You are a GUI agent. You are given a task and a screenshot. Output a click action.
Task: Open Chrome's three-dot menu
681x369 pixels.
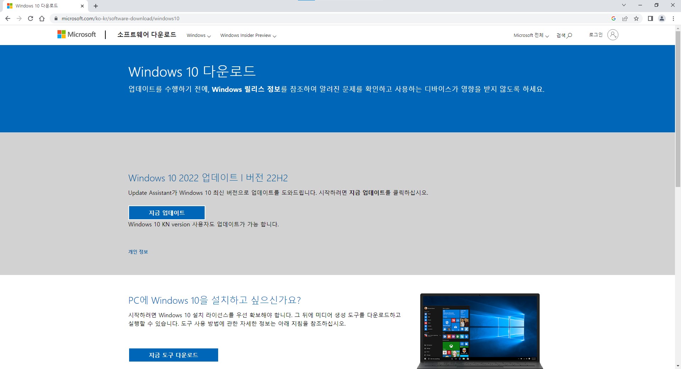tap(673, 18)
